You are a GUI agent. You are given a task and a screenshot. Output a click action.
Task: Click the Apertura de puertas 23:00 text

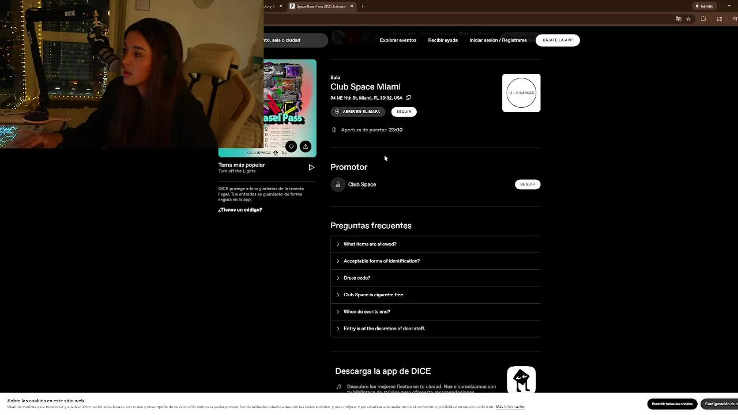[372, 130]
